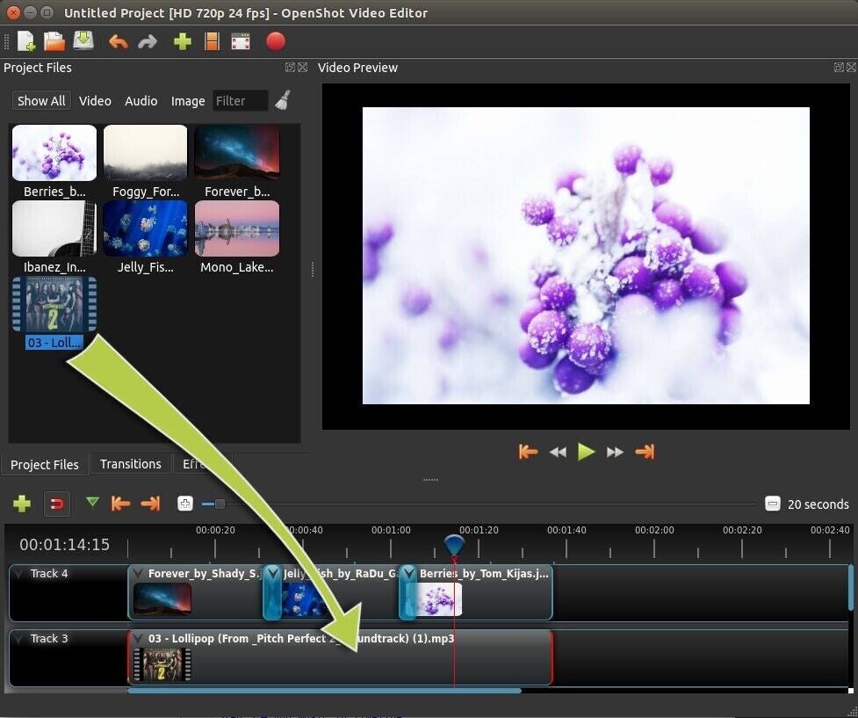Click the Show All filter button
858x718 pixels.
coord(40,100)
